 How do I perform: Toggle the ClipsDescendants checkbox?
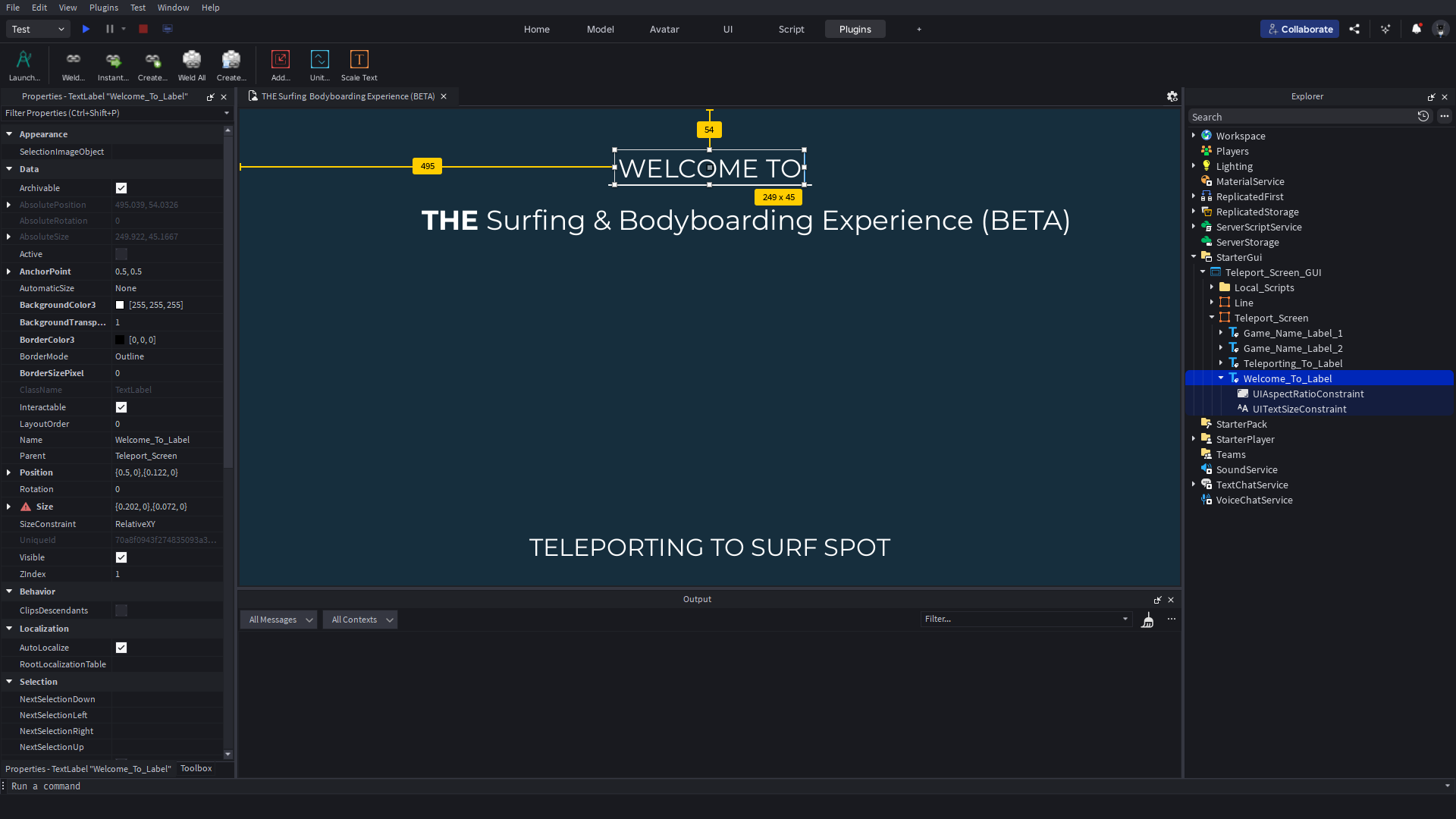click(x=121, y=610)
